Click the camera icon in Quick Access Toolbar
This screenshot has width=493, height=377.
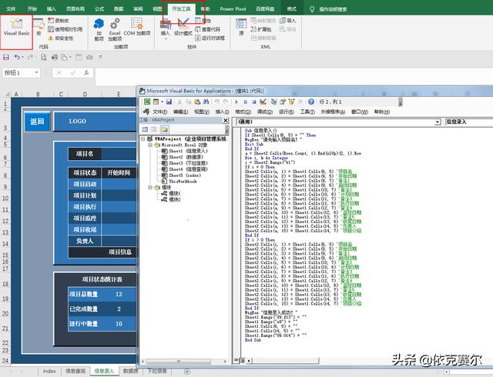point(89,57)
